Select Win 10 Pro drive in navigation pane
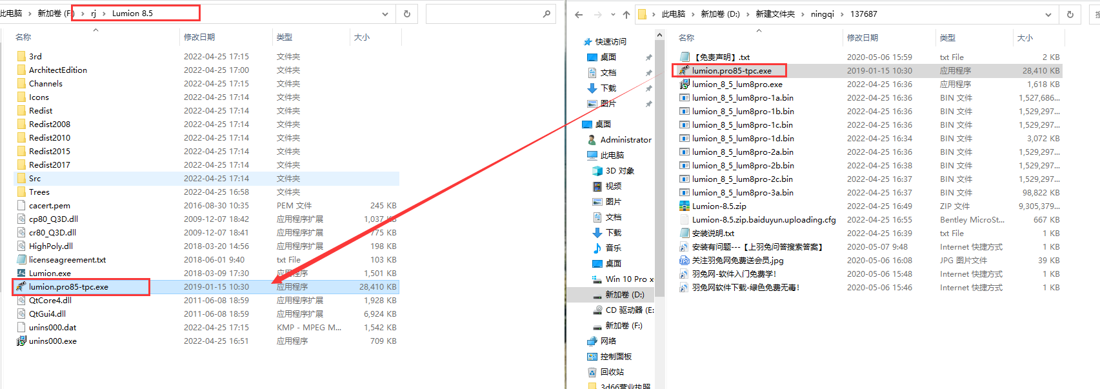Viewport: 1100px width, 389px height. (x=623, y=279)
